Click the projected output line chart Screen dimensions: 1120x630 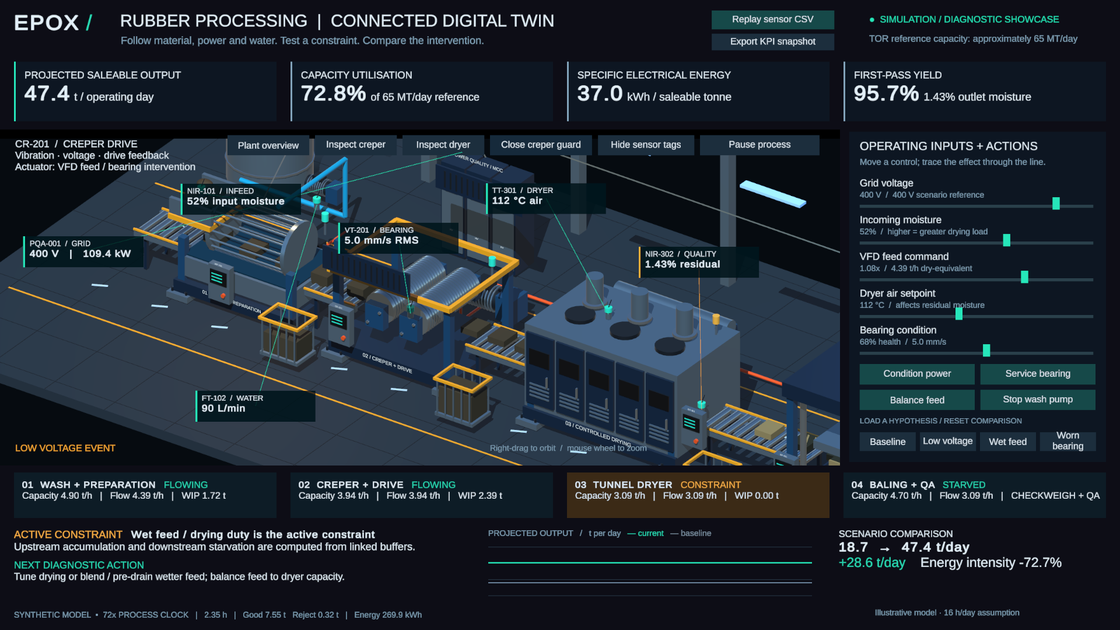650,570
